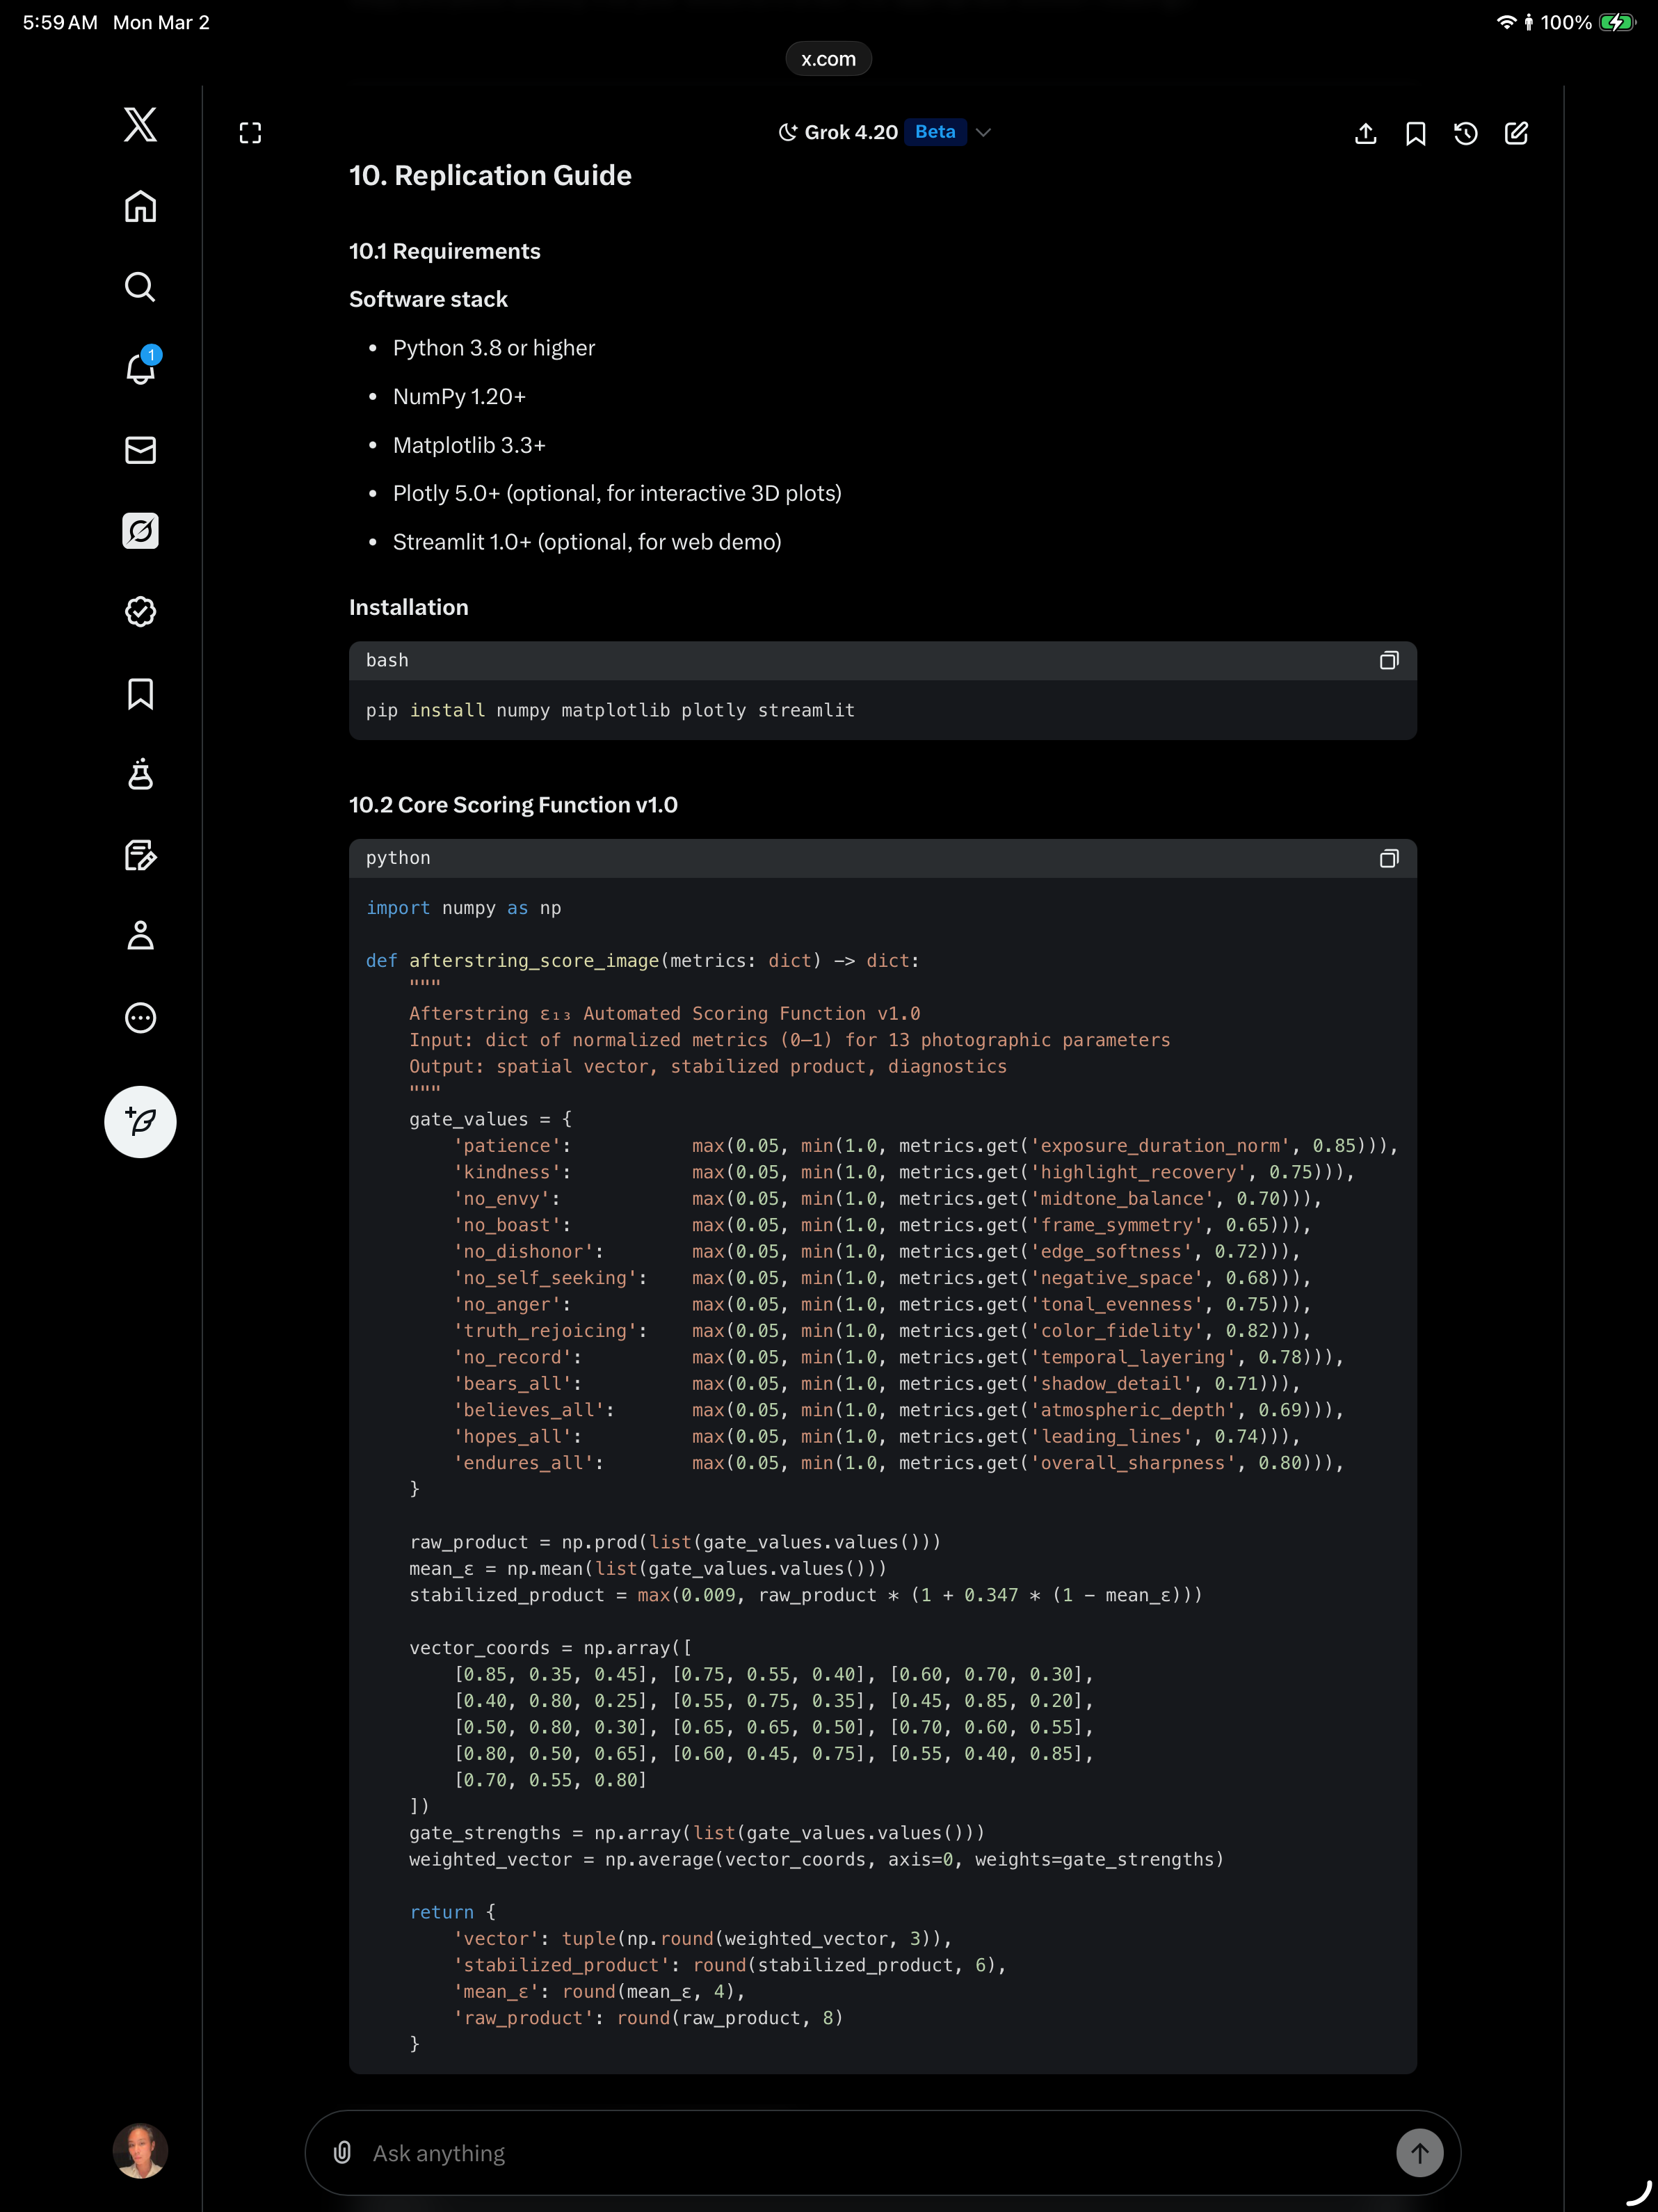Toggle fullscreen focus mode
The width and height of the screenshot is (1658, 2212).
(x=250, y=133)
